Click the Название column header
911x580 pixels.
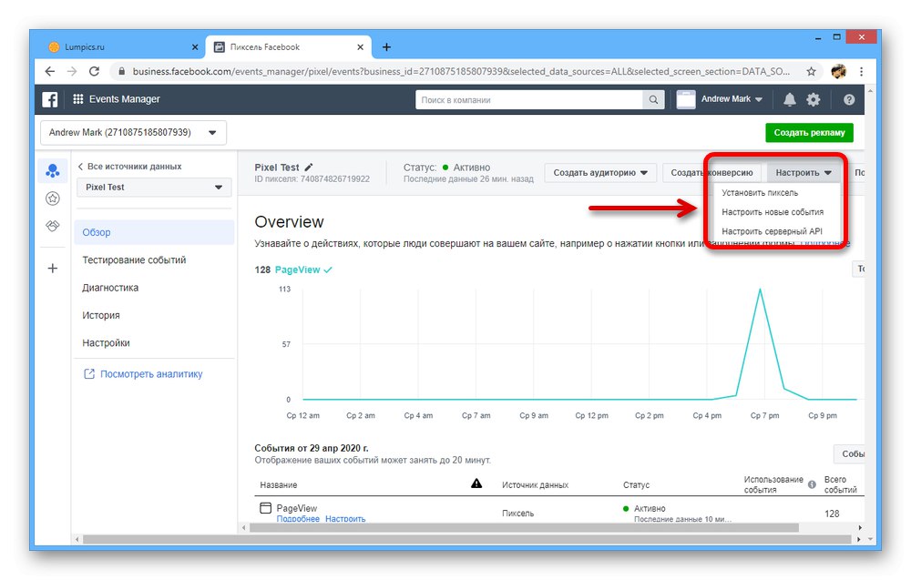(x=278, y=484)
